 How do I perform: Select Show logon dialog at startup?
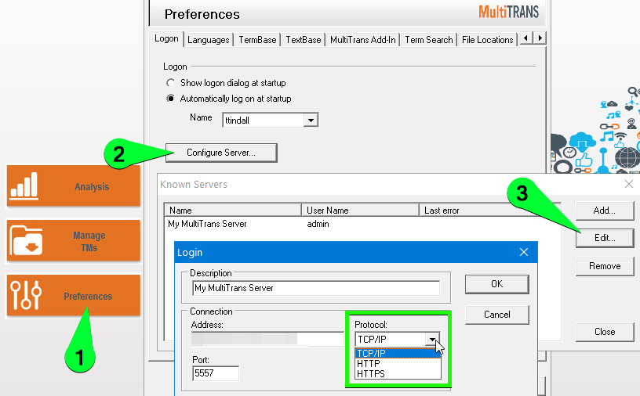click(226, 83)
